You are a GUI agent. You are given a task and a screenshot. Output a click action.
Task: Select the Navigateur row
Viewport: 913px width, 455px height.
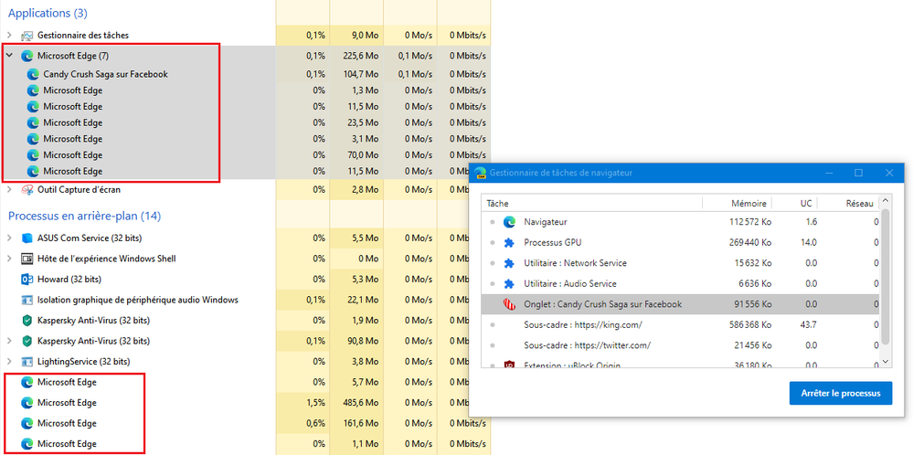coord(681,222)
